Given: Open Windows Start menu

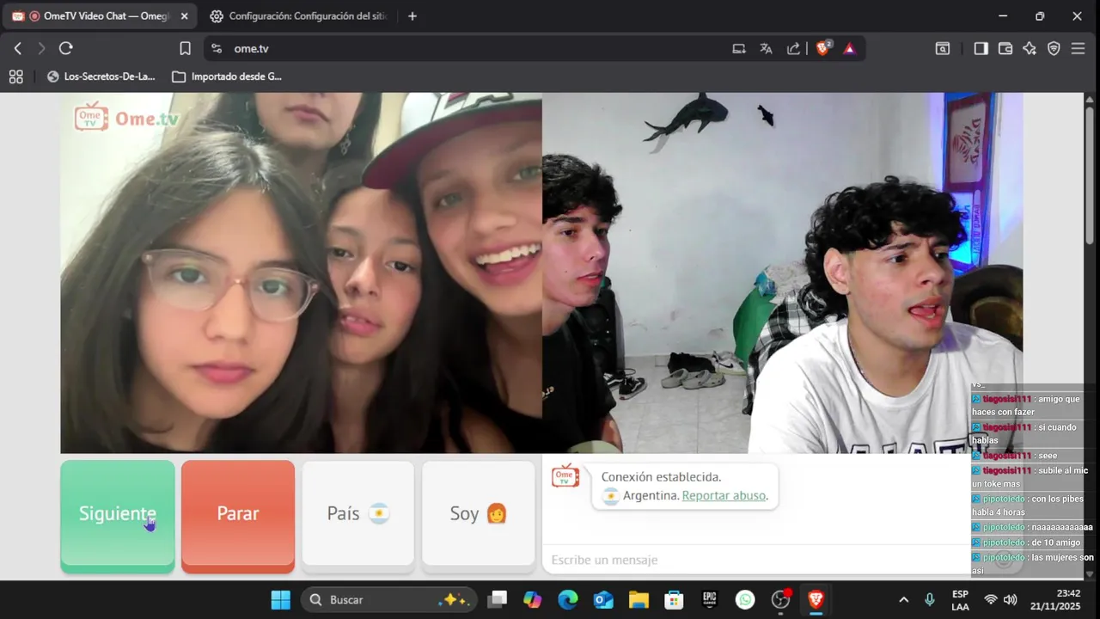Looking at the screenshot, I should 281,600.
